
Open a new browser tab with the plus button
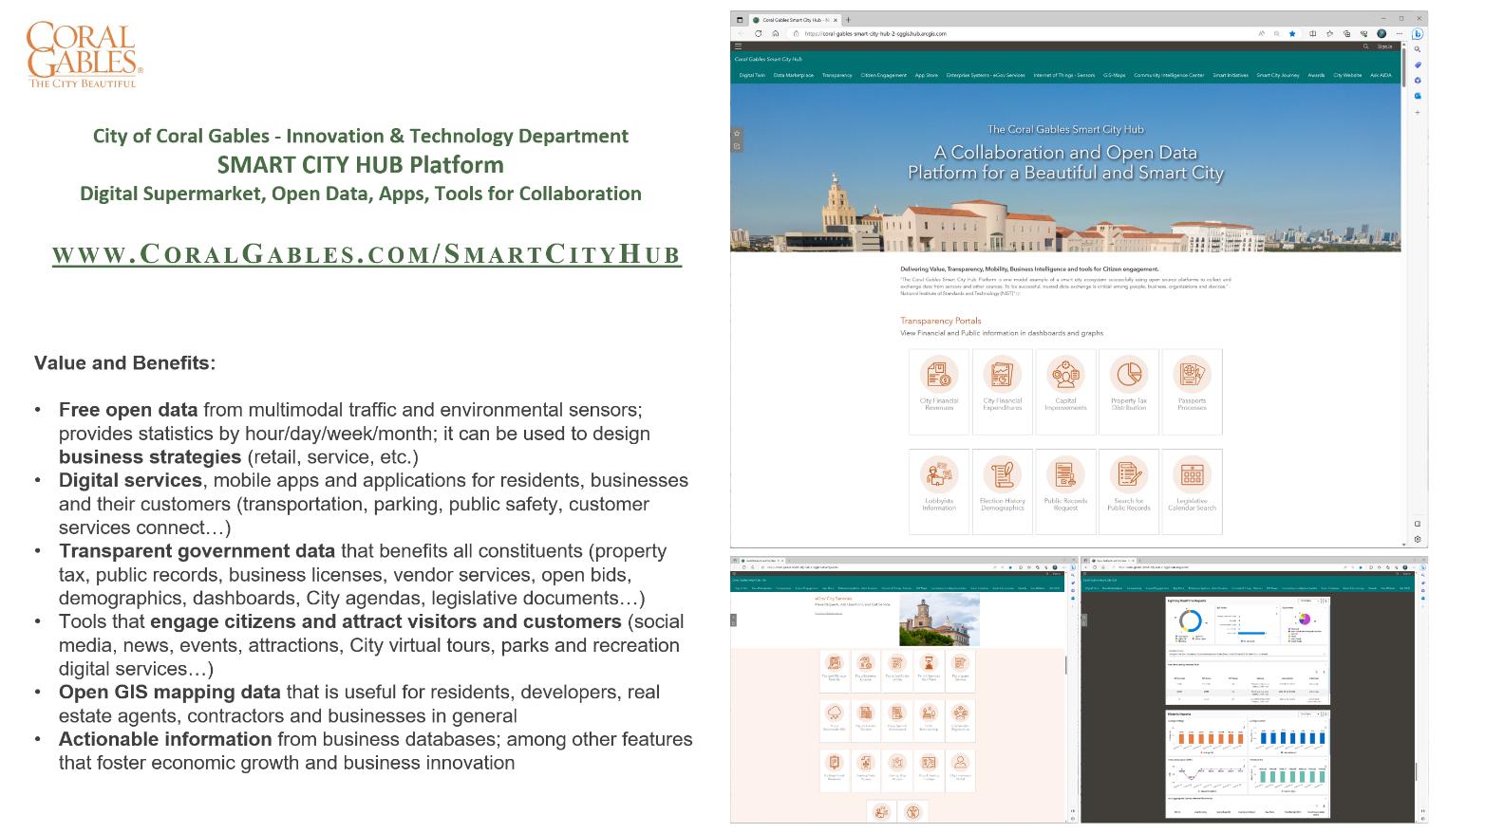[x=848, y=19]
